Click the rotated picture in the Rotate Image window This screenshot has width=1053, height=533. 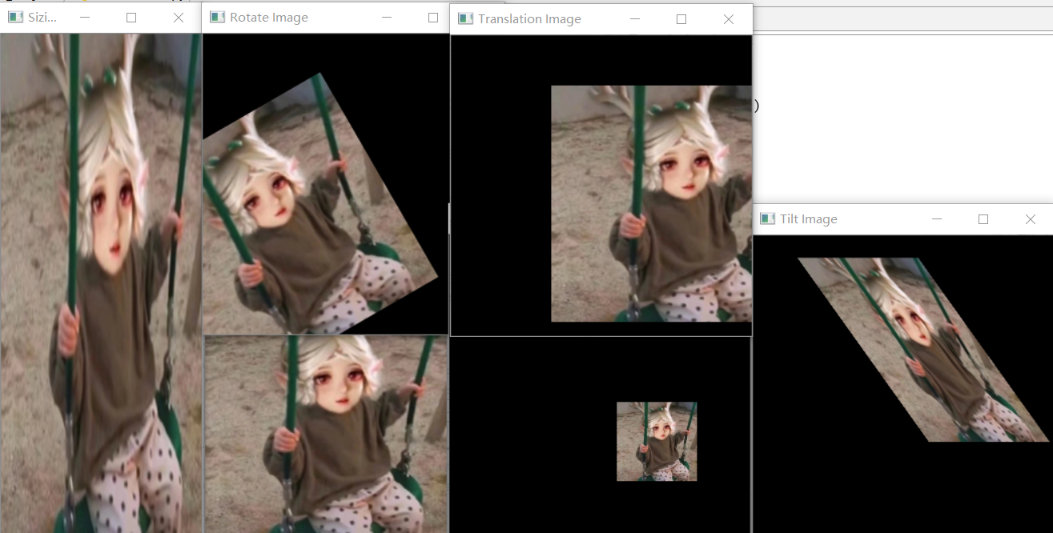(x=320, y=204)
